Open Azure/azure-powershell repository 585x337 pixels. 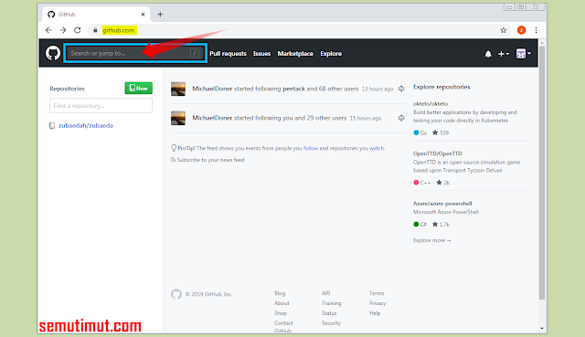pyautogui.click(x=442, y=203)
